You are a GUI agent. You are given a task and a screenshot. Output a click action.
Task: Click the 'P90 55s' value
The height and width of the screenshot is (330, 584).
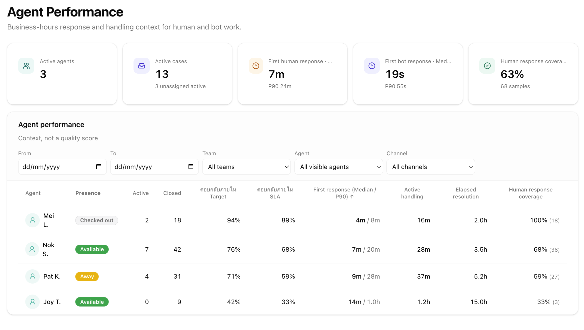point(395,86)
